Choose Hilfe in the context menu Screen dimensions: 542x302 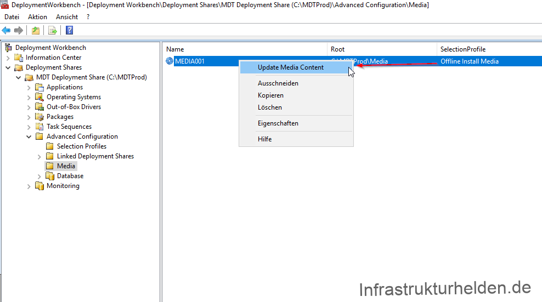296,139
